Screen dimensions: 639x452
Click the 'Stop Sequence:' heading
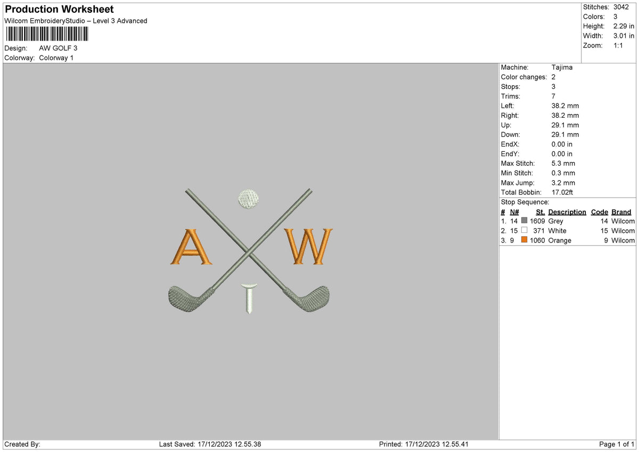[x=525, y=202]
